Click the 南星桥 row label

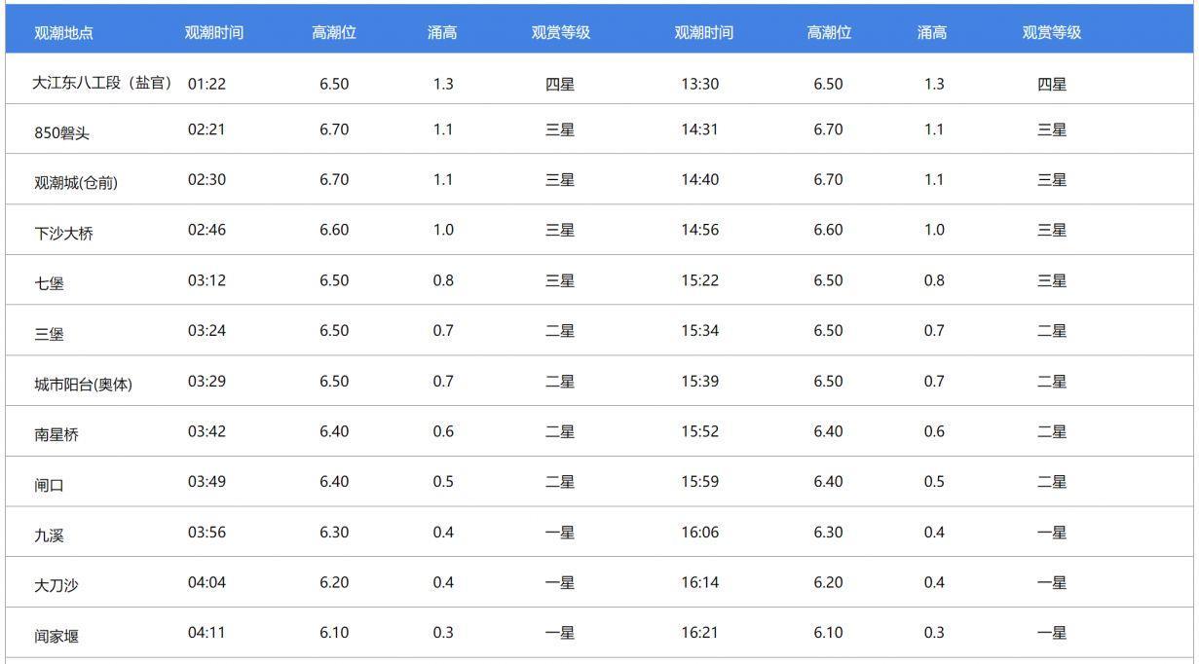click(56, 435)
